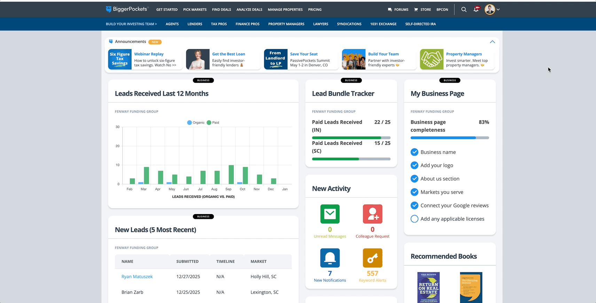The height and width of the screenshot is (303, 596).
Task: Click the red Colleague Request icon
Action: [372, 214]
